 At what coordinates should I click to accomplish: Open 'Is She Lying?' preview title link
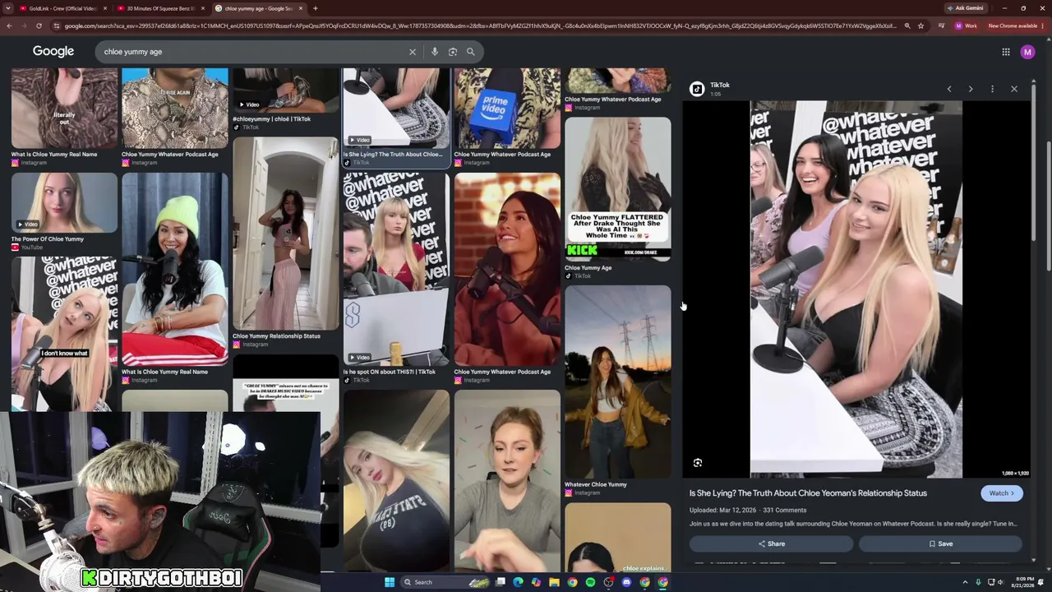pos(808,493)
